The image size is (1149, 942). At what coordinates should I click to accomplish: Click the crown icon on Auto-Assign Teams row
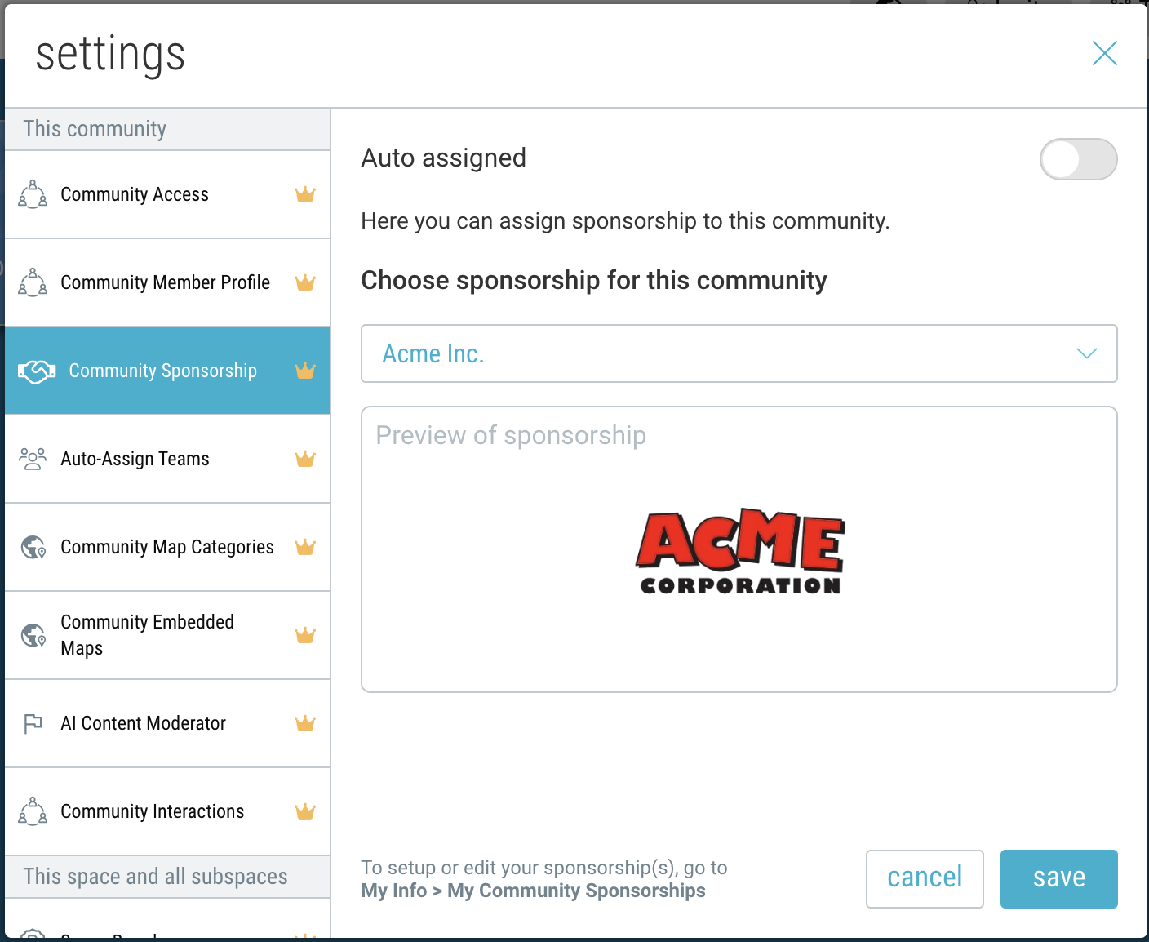305,459
